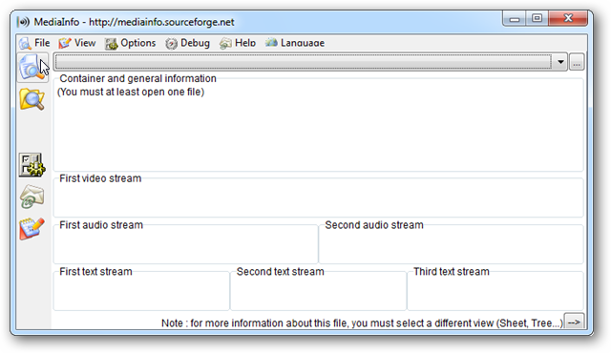Viewport: 611px width, 353px height.
Task: Close the MediaInfo window
Action: coord(568,18)
